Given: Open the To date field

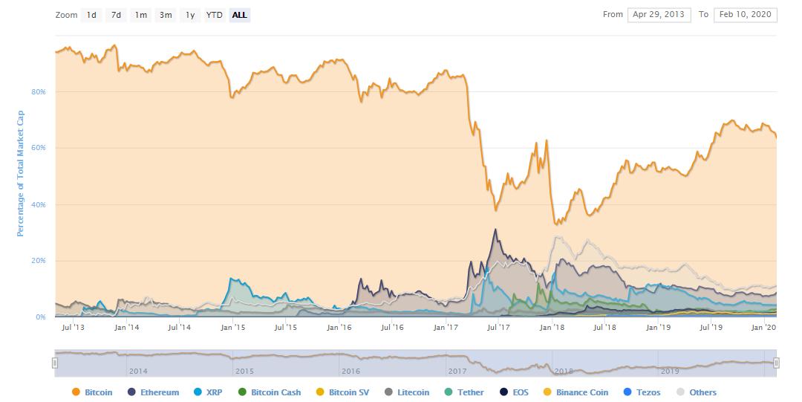Looking at the screenshot, I should coord(745,15).
